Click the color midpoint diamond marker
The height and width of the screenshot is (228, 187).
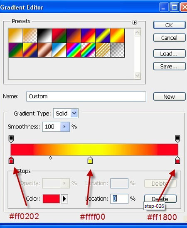coord(51,158)
